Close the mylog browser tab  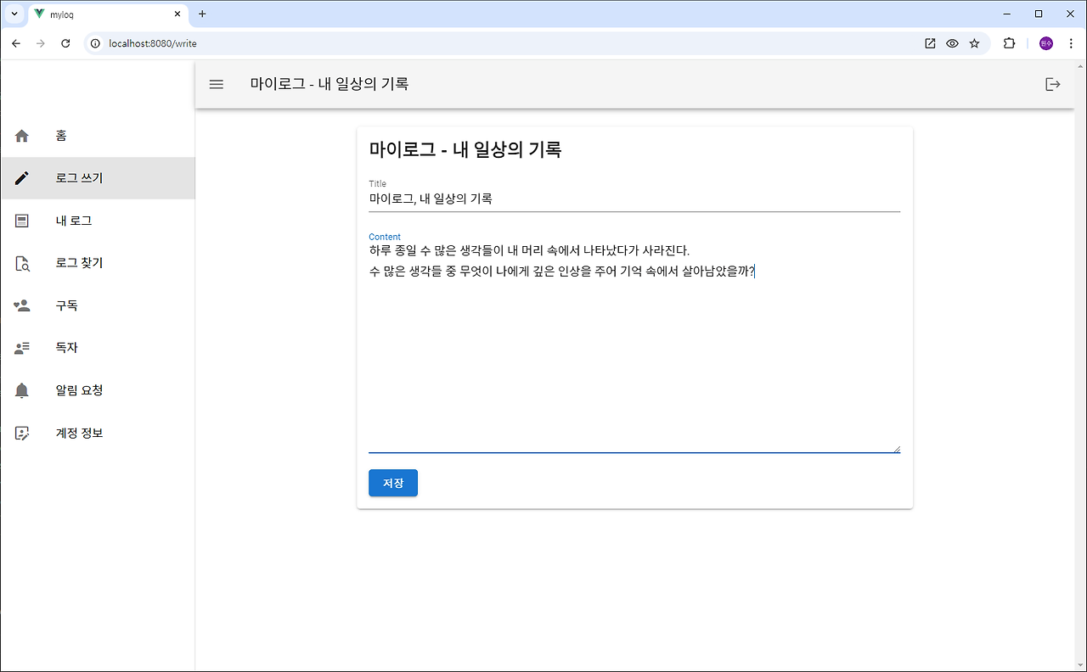tap(177, 14)
